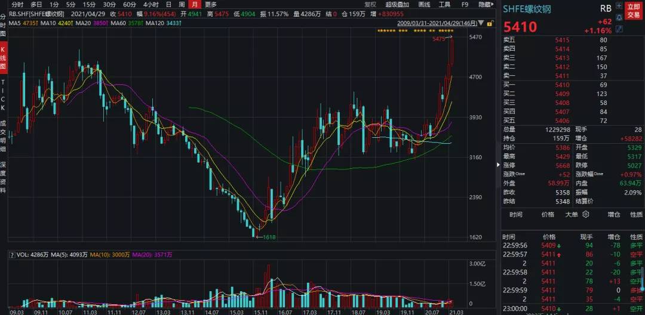Select the 卖三 5413 order row
The height and width of the screenshot is (315, 645).
pos(555,58)
